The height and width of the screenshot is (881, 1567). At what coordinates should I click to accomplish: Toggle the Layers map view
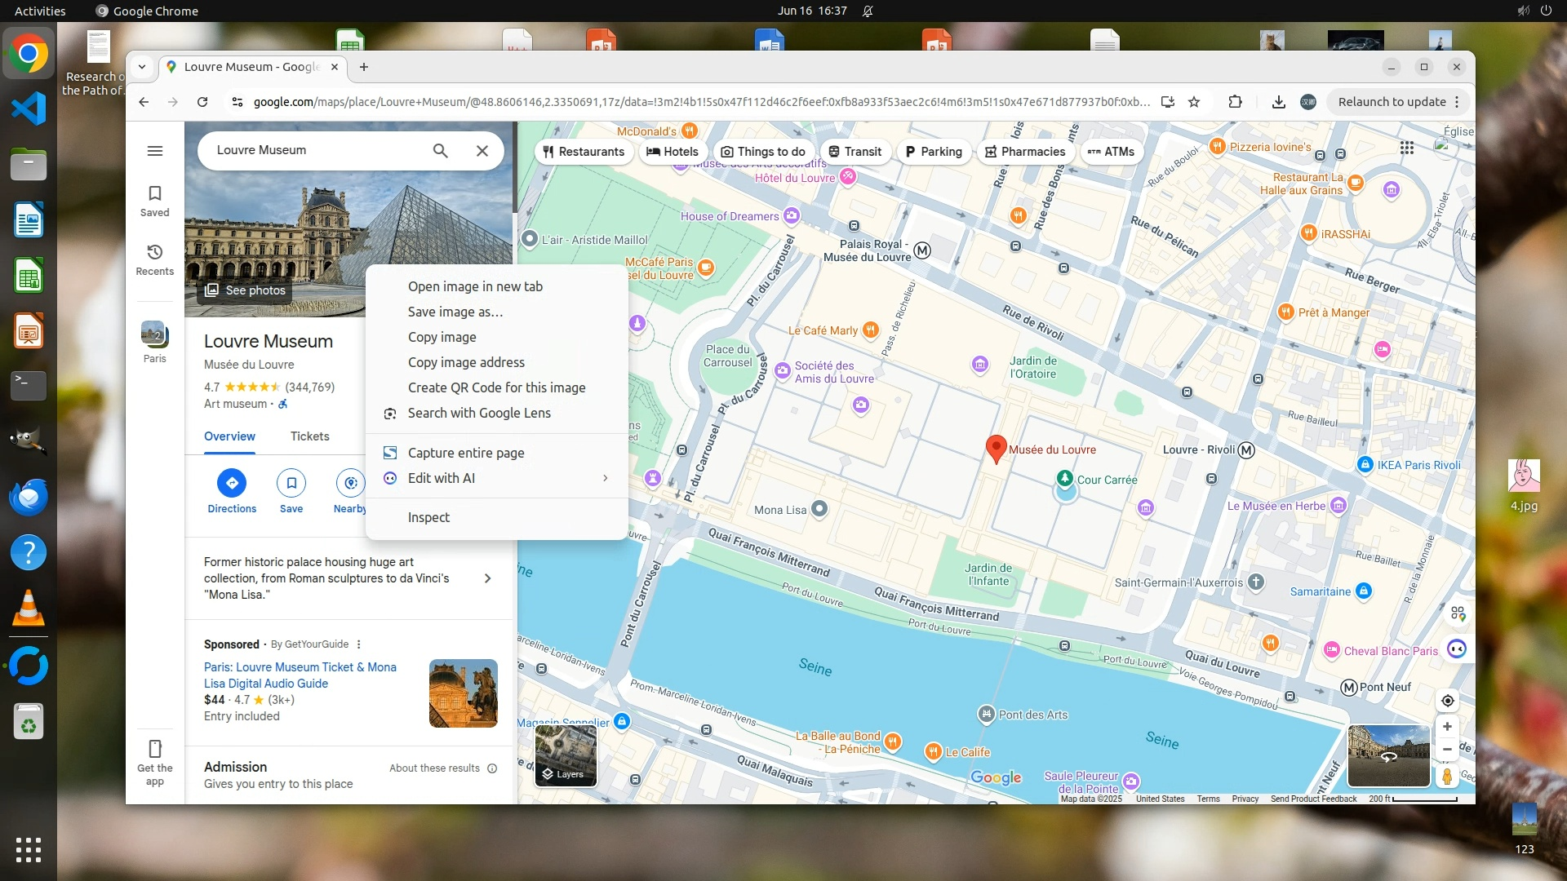pyautogui.click(x=566, y=756)
